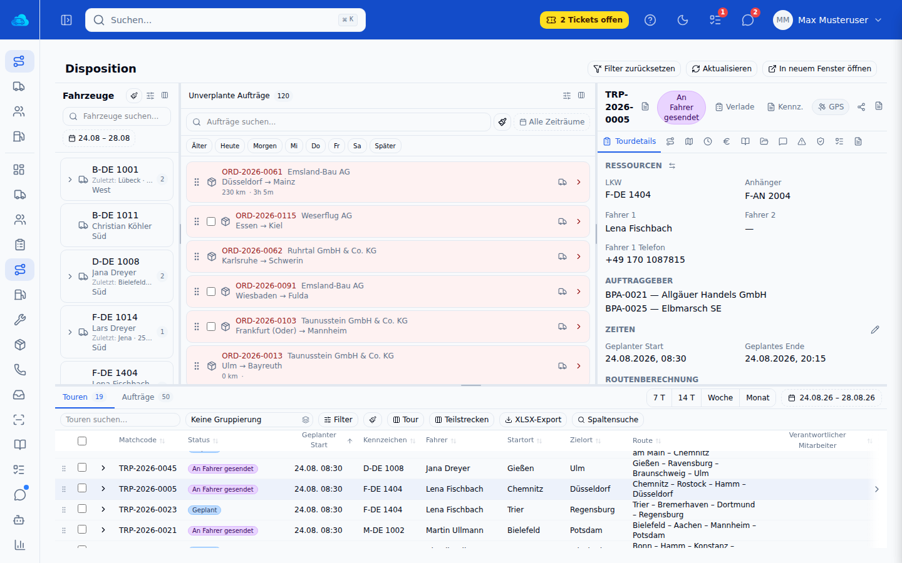Toggle the sidebar panel icon
Screen dimensions: 902x563
66,20
